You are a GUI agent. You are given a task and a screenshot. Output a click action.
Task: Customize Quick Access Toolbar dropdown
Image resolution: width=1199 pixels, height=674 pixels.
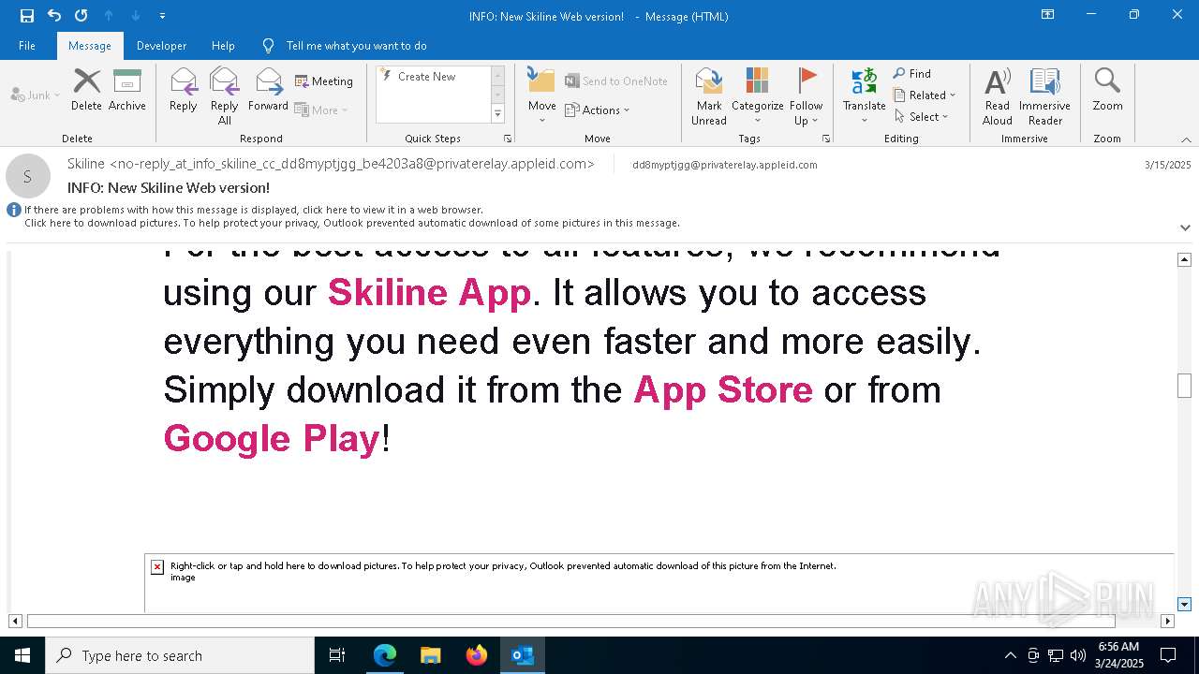[x=163, y=15]
